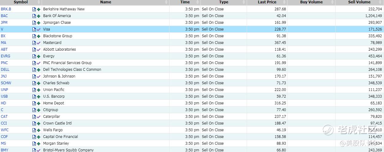Screen dimensions: 384x152
Task: Click the 3:50 pm time for Evergy
Action: (192, 56)
